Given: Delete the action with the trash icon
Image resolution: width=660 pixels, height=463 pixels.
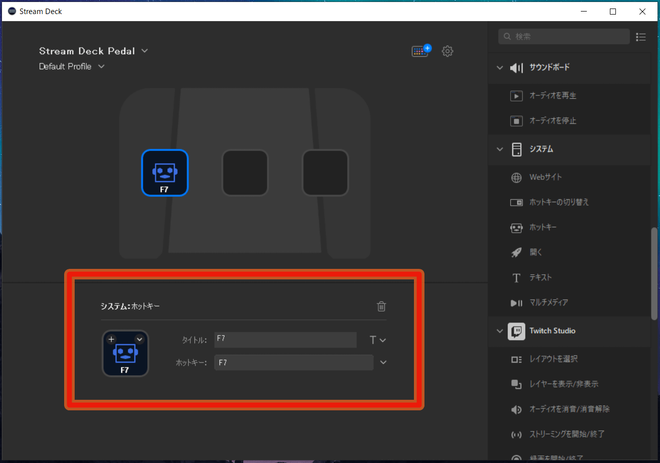Looking at the screenshot, I should [x=381, y=306].
